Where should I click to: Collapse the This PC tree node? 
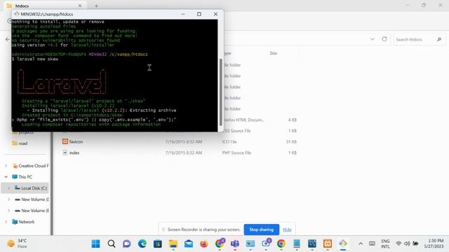click(x=6, y=177)
